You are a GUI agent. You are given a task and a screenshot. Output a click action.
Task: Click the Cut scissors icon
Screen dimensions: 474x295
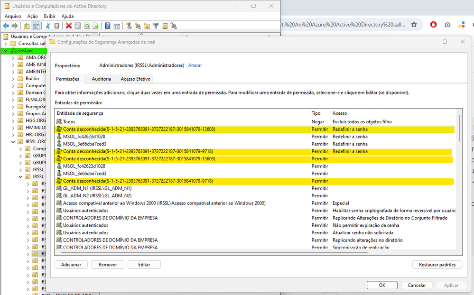pos(48,26)
